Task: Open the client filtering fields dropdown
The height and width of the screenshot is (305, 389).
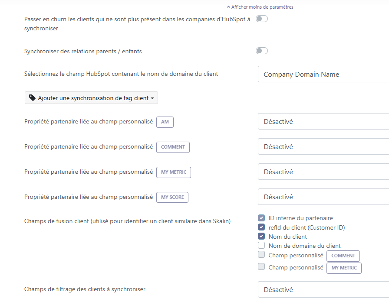Action: [x=323, y=289]
